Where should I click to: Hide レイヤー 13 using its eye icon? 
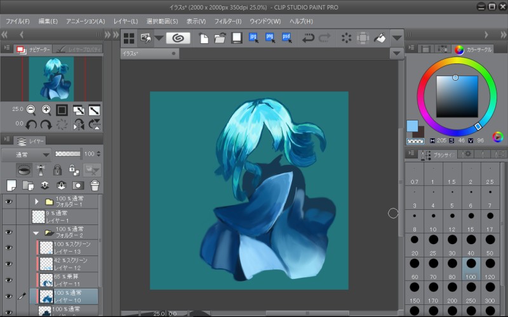(8, 248)
